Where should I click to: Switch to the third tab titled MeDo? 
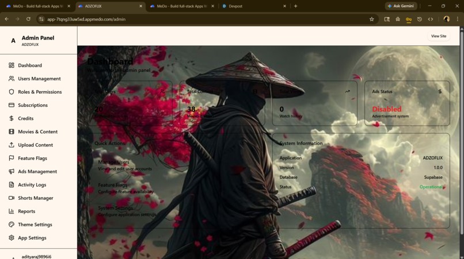pos(182,6)
